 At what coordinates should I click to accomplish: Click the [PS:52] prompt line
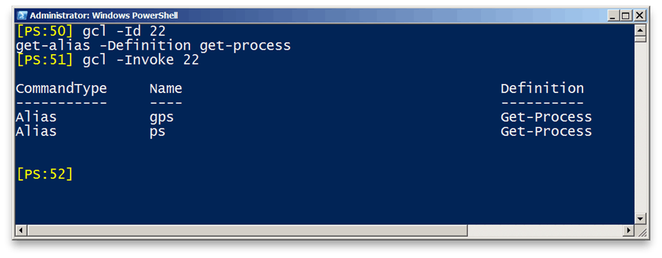[45, 174]
